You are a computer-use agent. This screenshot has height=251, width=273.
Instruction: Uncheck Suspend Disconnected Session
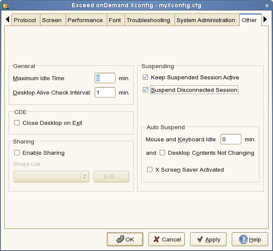(145, 90)
